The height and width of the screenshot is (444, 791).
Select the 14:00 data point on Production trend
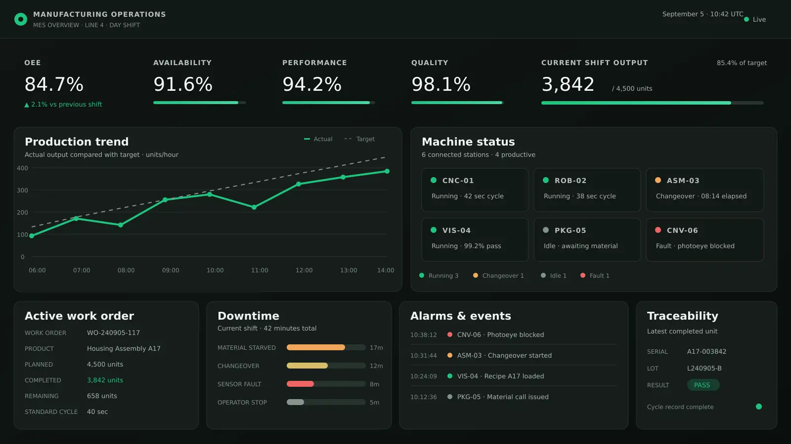(387, 171)
